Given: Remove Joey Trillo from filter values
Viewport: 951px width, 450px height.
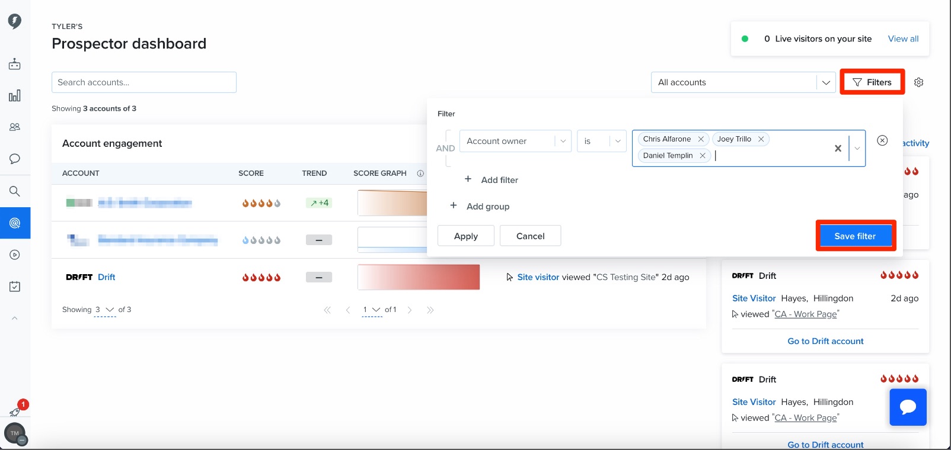Looking at the screenshot, I should pyautogui.click(x=761, y=139).
